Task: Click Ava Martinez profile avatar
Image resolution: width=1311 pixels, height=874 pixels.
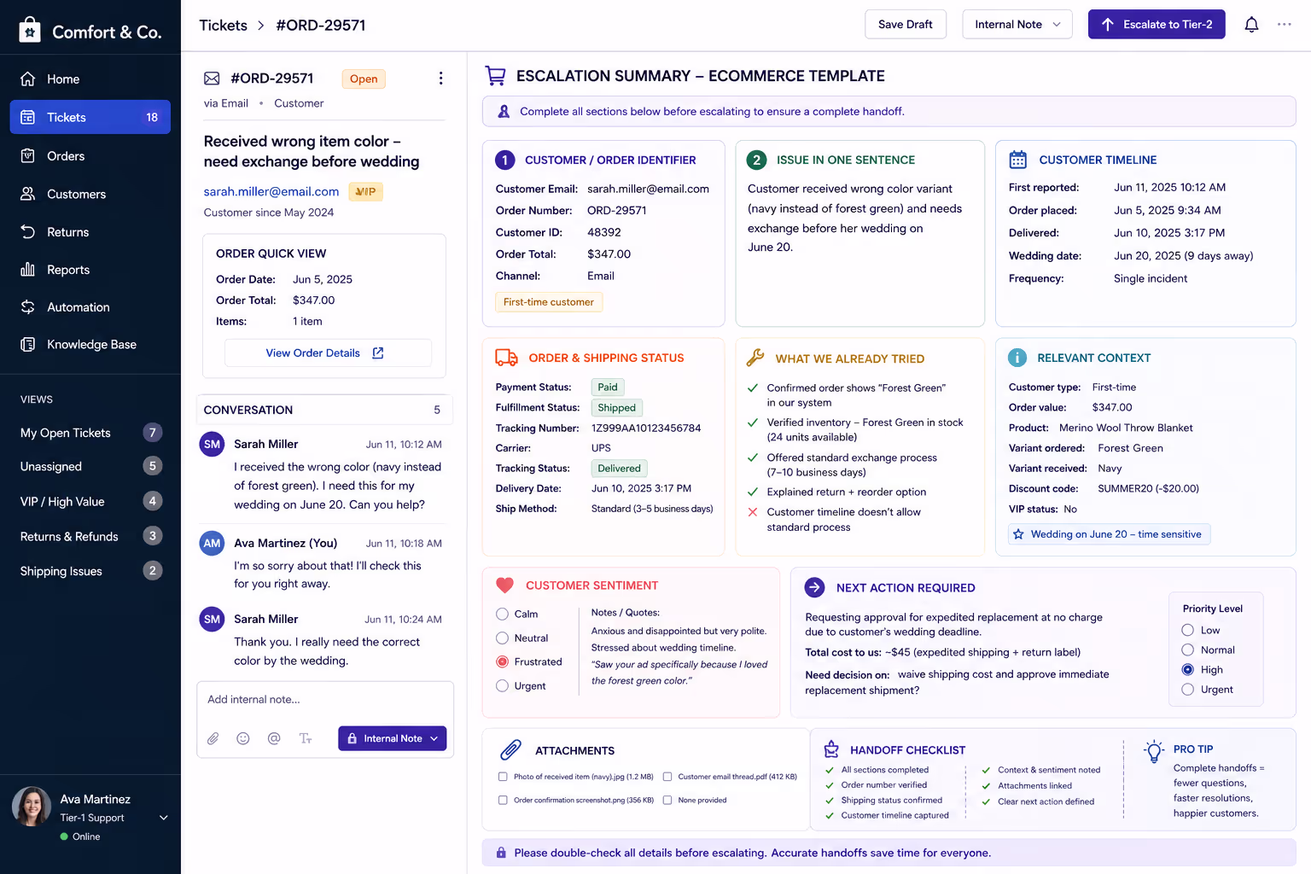Action: pyautogui.click(x=32, y=807)
